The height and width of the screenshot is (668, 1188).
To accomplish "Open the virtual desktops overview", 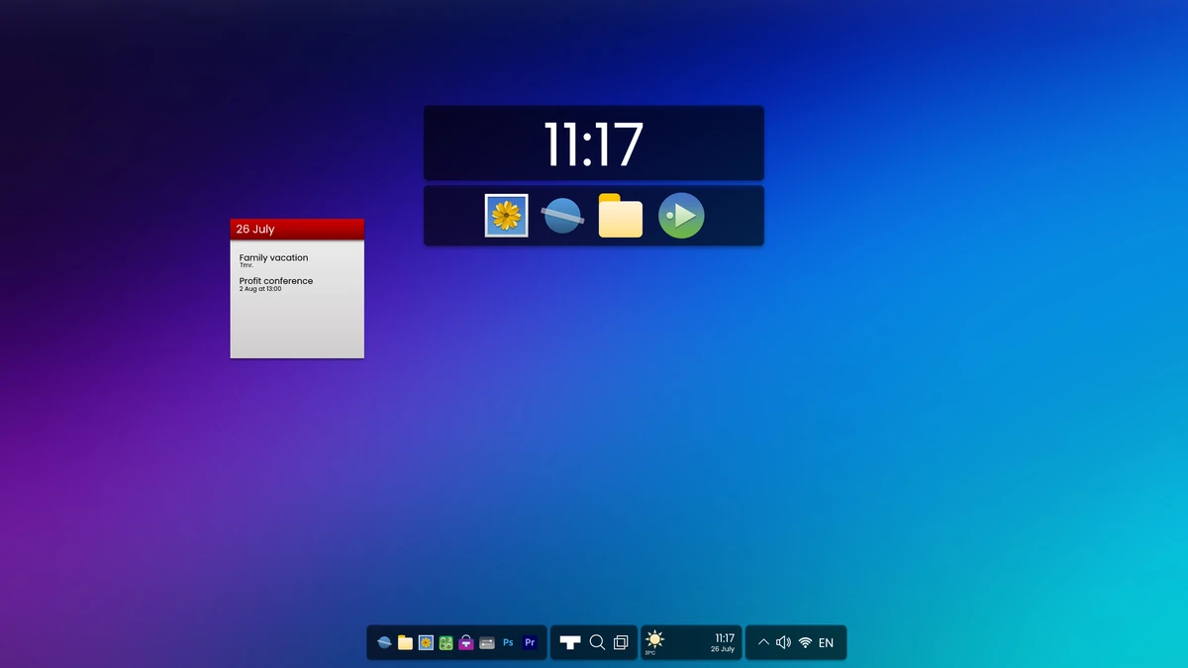I will pos(620,642).
